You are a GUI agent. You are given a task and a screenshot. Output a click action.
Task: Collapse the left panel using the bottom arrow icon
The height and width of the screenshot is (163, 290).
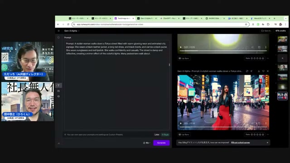tap(58, 143)
